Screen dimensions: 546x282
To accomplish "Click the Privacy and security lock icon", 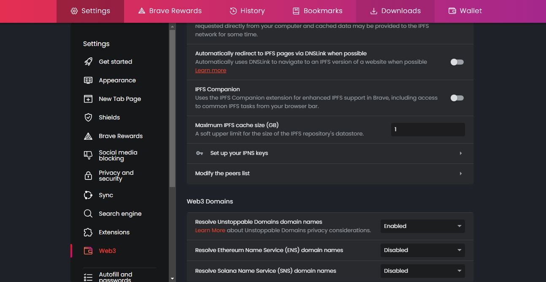I will click(88, 176).
